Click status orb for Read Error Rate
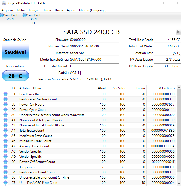 (5, 94)
